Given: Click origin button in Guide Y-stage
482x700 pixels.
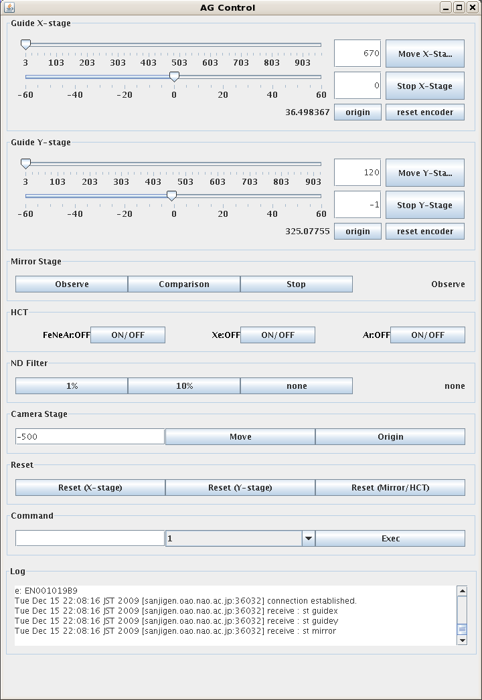Looking at the screenshot, I should click(357, 232).
